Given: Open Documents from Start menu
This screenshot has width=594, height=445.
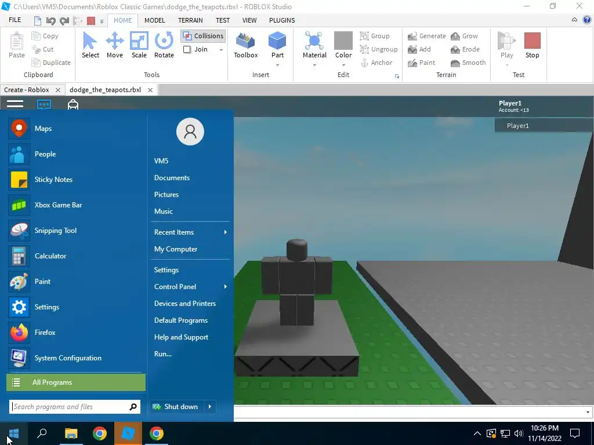Looking at the screenshot, I should (x=172, y=177).
